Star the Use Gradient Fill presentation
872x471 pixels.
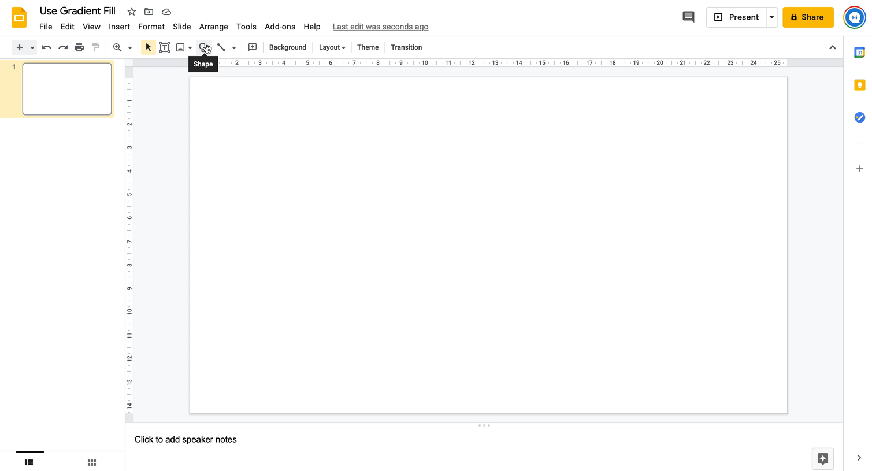click(x=132, y=12)
